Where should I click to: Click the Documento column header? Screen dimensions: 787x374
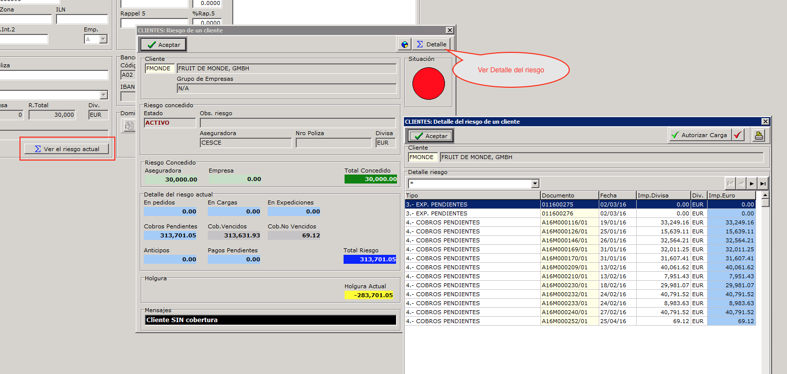569,195
